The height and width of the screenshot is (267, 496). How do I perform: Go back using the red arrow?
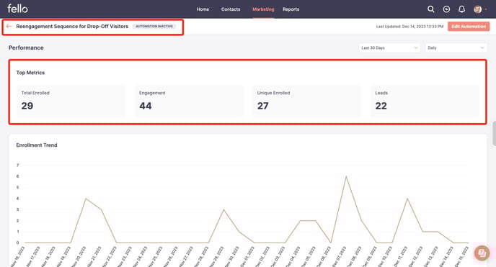click(9, 26)
